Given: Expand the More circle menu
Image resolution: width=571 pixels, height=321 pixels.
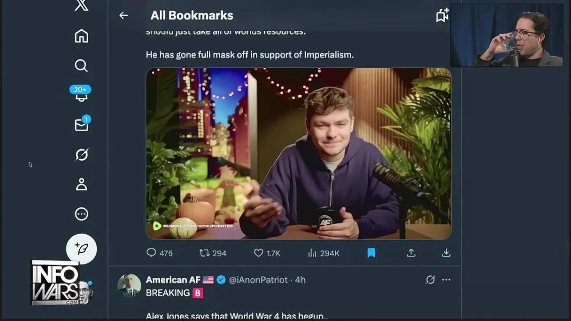Looking at the screenshot, I should [x=81, y=214].
